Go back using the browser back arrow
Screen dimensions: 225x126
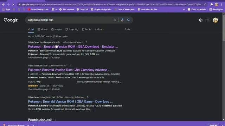(3, 5)
